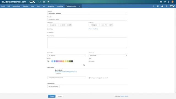Select the no-color checkmark option
Screen dimensions: 176x99
48,61
